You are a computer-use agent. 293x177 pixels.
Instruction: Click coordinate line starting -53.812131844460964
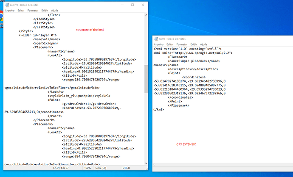pyautogui.click(x=189, y=89)
